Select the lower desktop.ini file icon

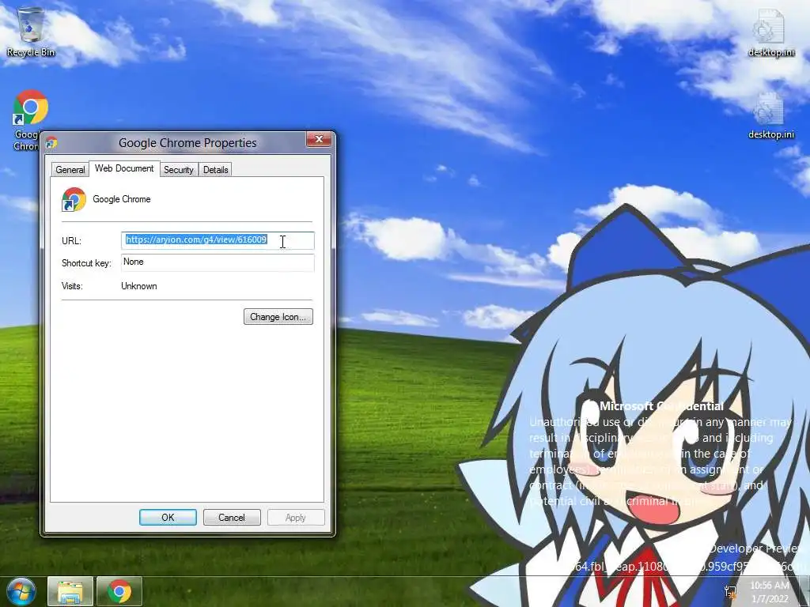770,115
